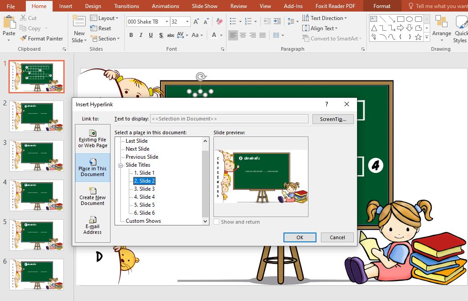The image size is (468, 301).
Task: Open the Bullets dropdown arrow
Action: pos(240,21)
